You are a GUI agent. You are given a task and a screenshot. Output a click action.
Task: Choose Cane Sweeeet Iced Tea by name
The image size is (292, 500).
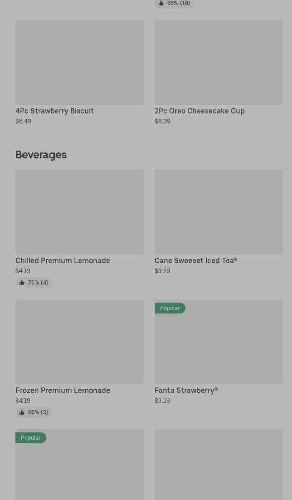(x=195, y=260)
